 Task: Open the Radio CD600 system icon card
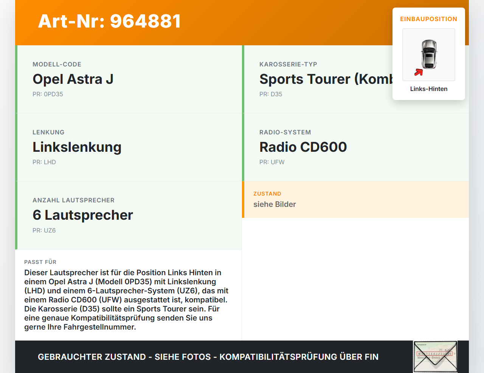pos(303,147)
